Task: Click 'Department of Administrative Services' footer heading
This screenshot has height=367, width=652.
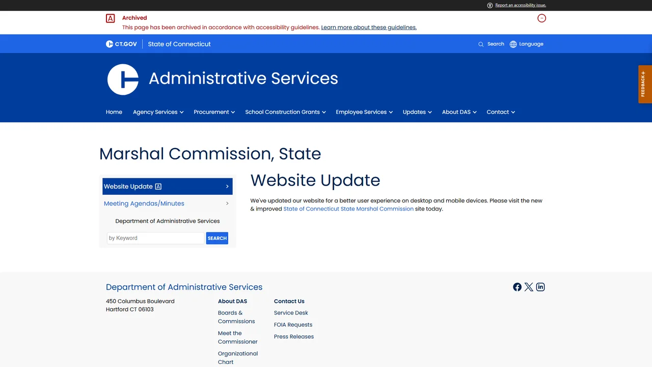Action: (184, 287)
